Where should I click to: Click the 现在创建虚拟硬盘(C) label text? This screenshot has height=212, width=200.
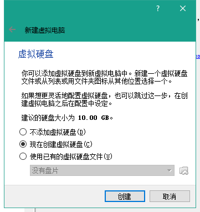(x=61, y=144)
